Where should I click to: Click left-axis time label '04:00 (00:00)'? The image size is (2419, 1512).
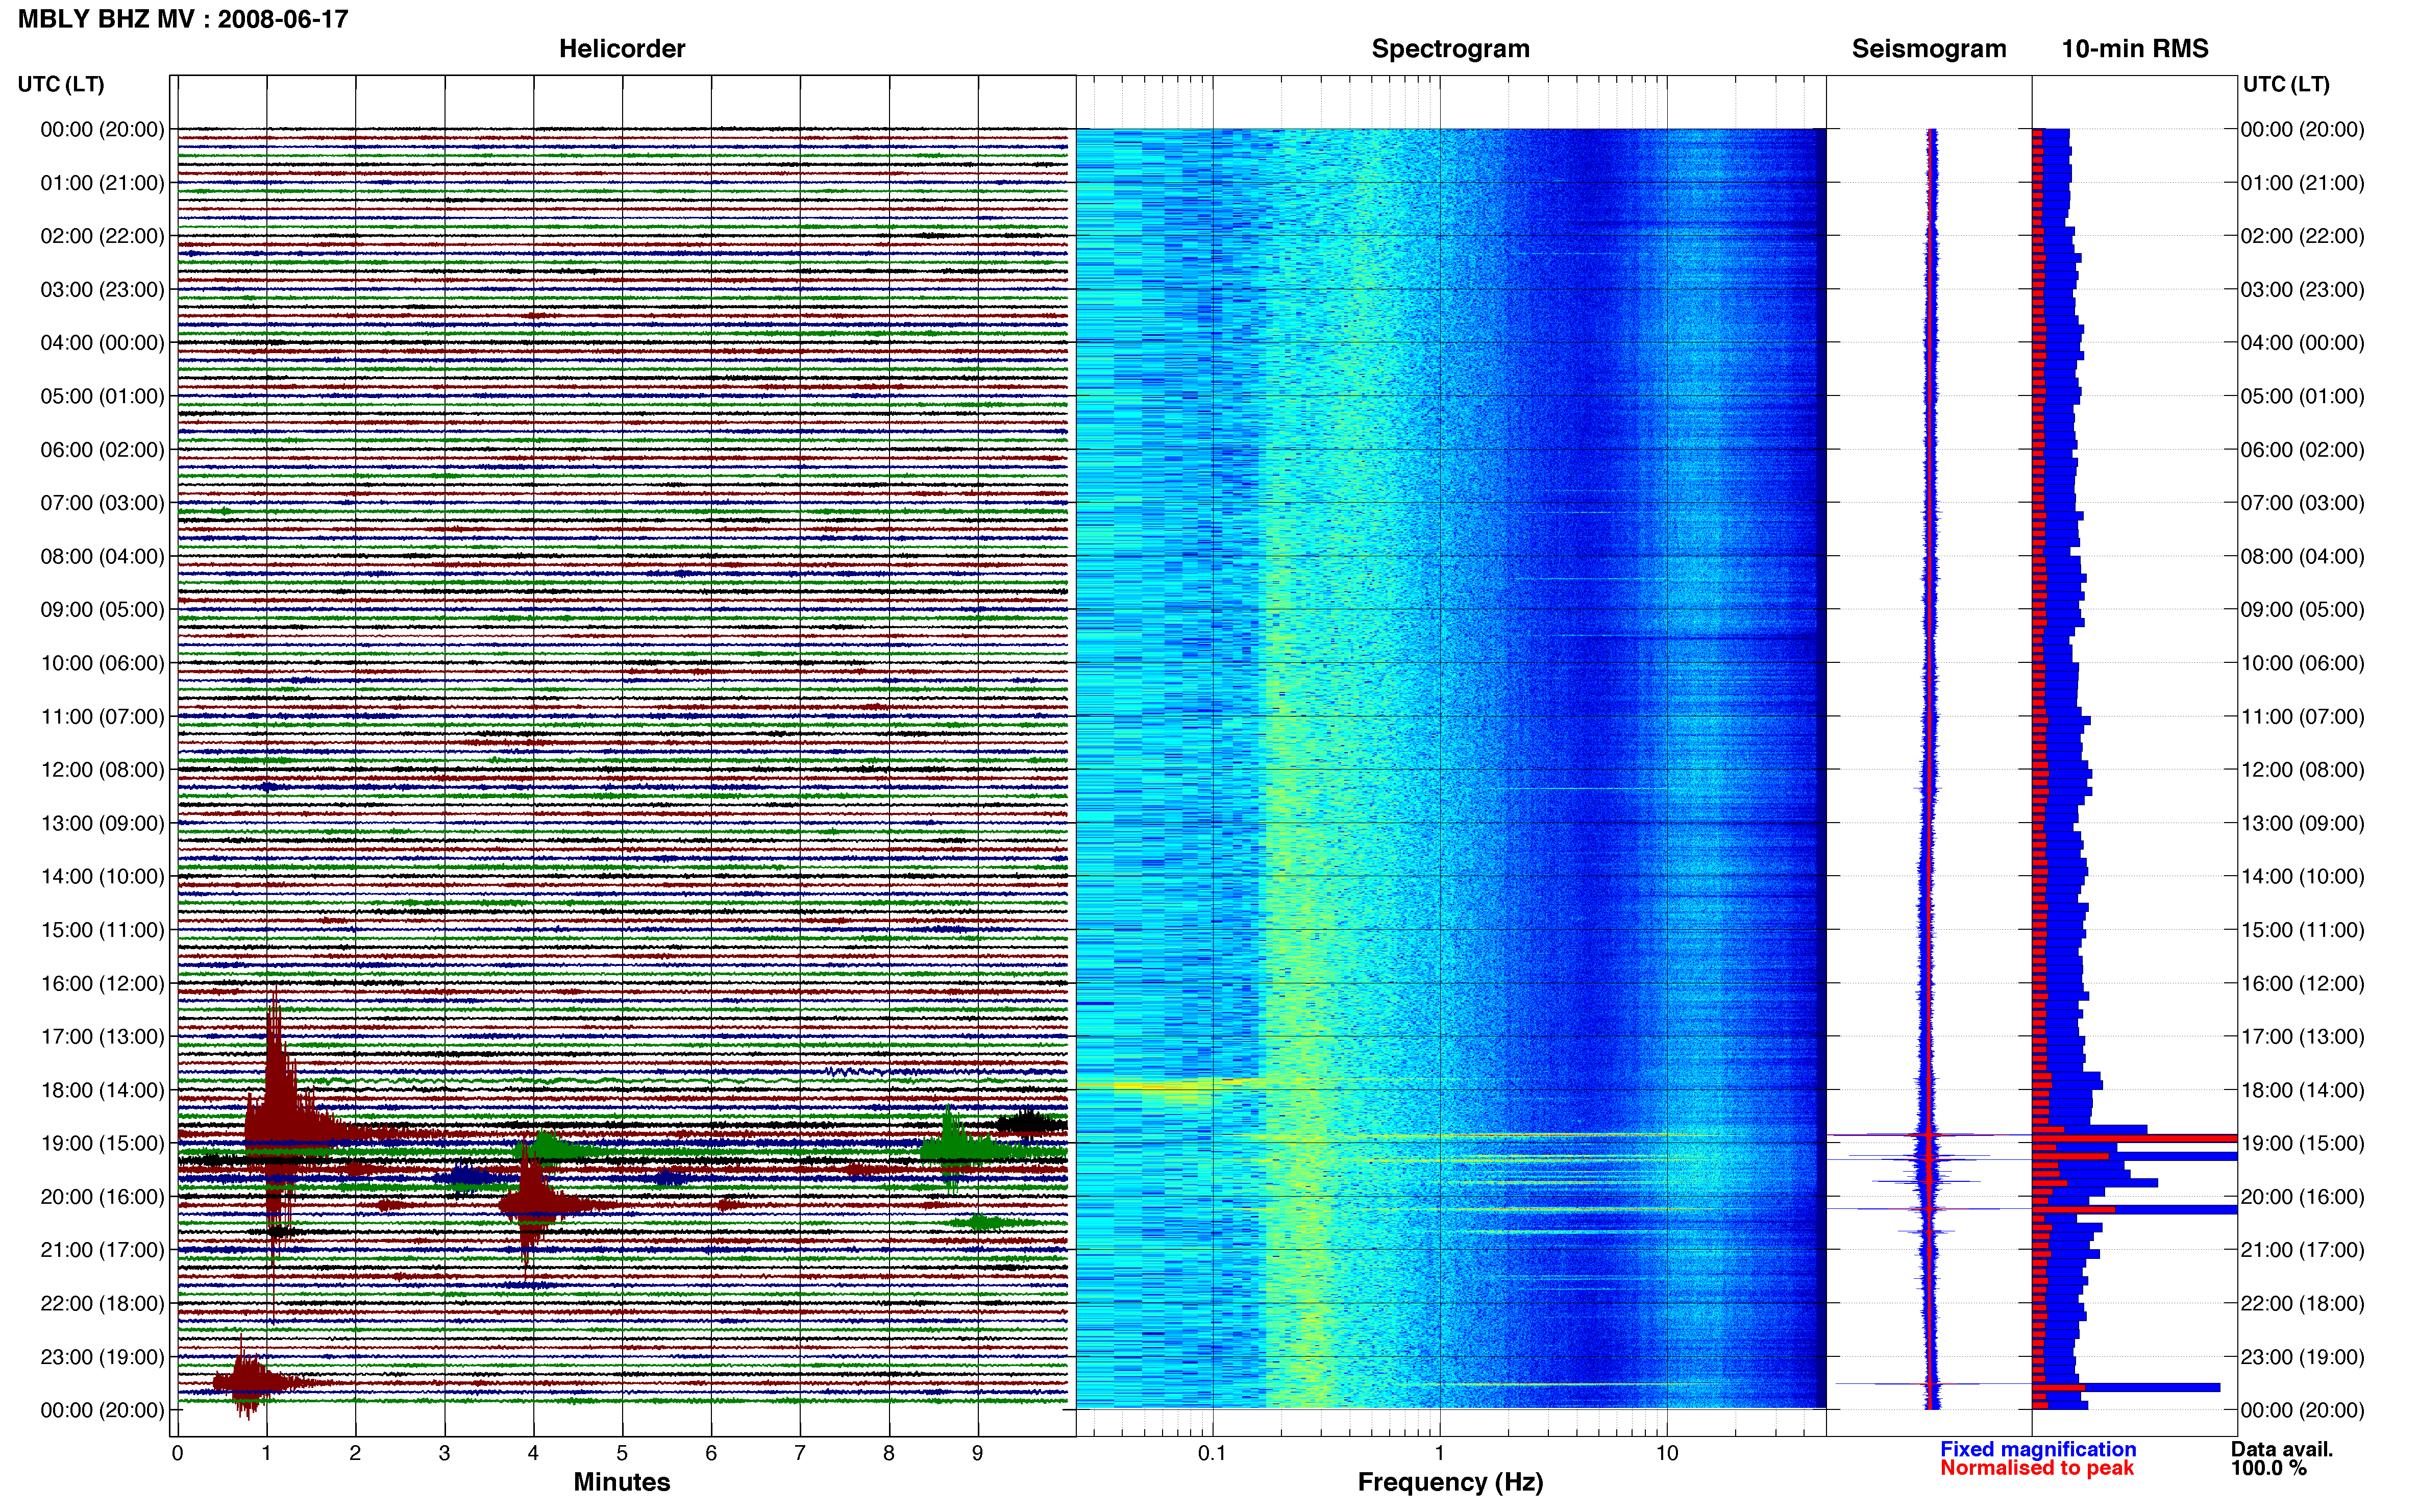point(102,343)
